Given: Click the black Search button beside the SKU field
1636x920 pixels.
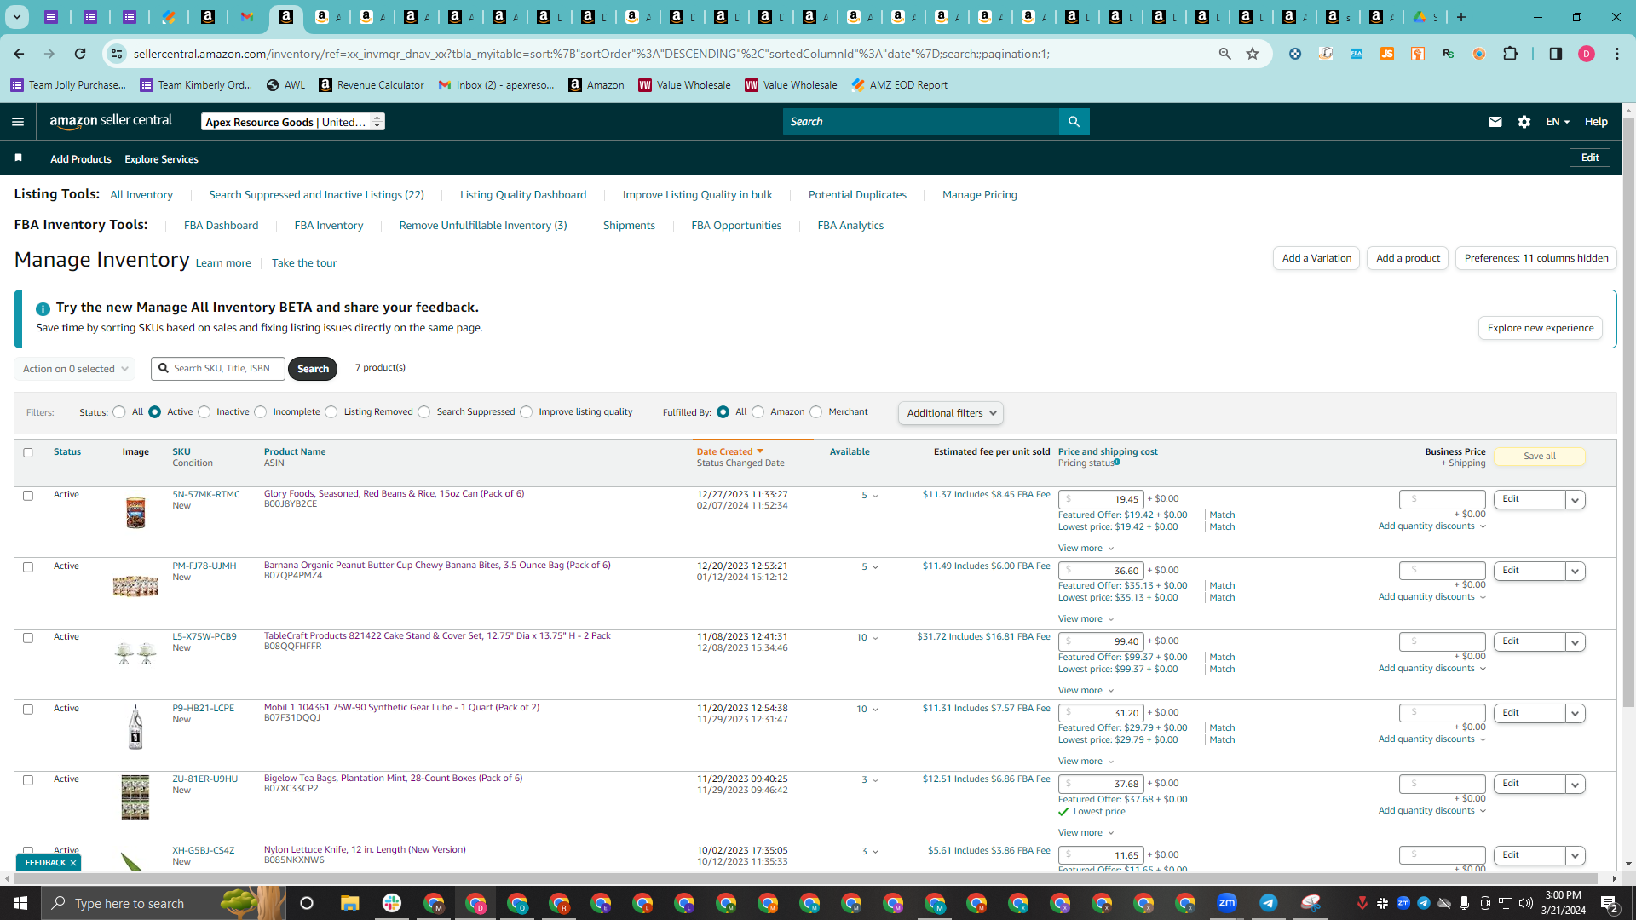Looking at the screenshot, I should (x=313, y=369).
